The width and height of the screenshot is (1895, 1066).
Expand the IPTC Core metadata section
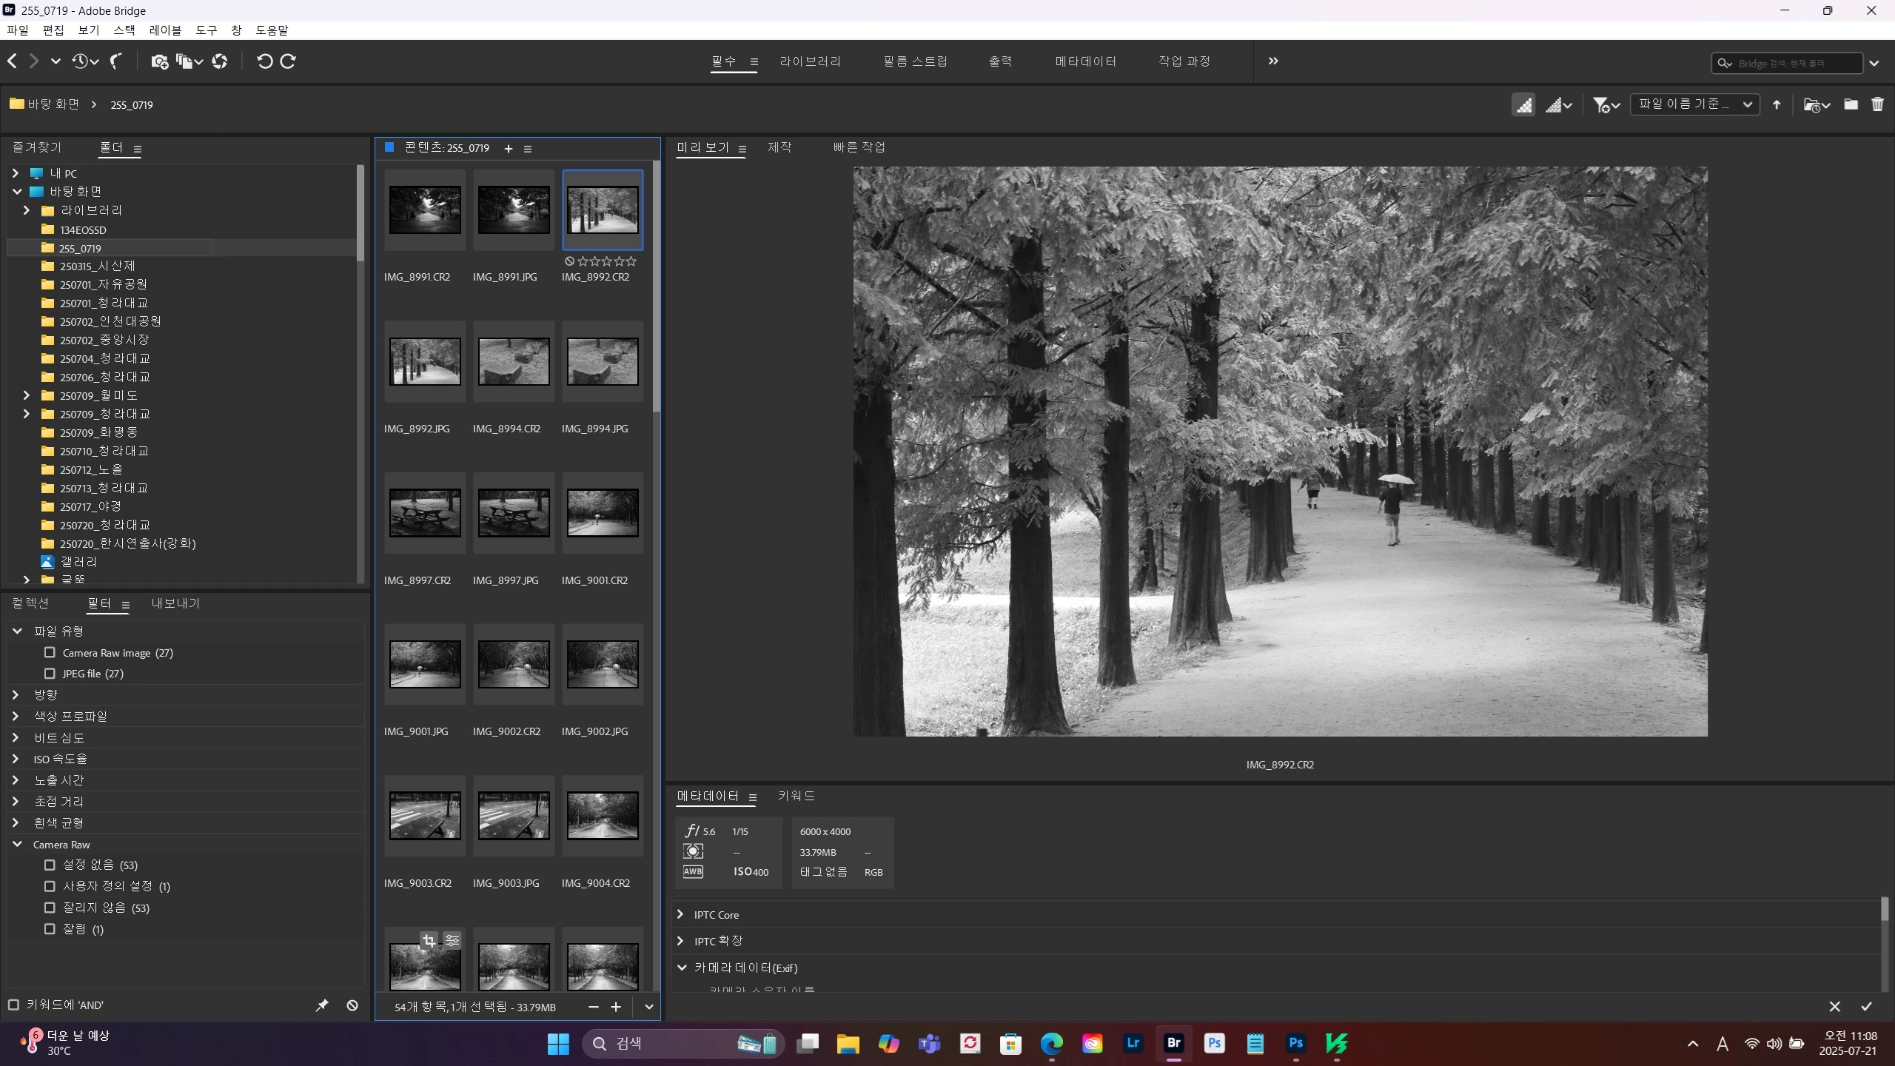[680, 915]
